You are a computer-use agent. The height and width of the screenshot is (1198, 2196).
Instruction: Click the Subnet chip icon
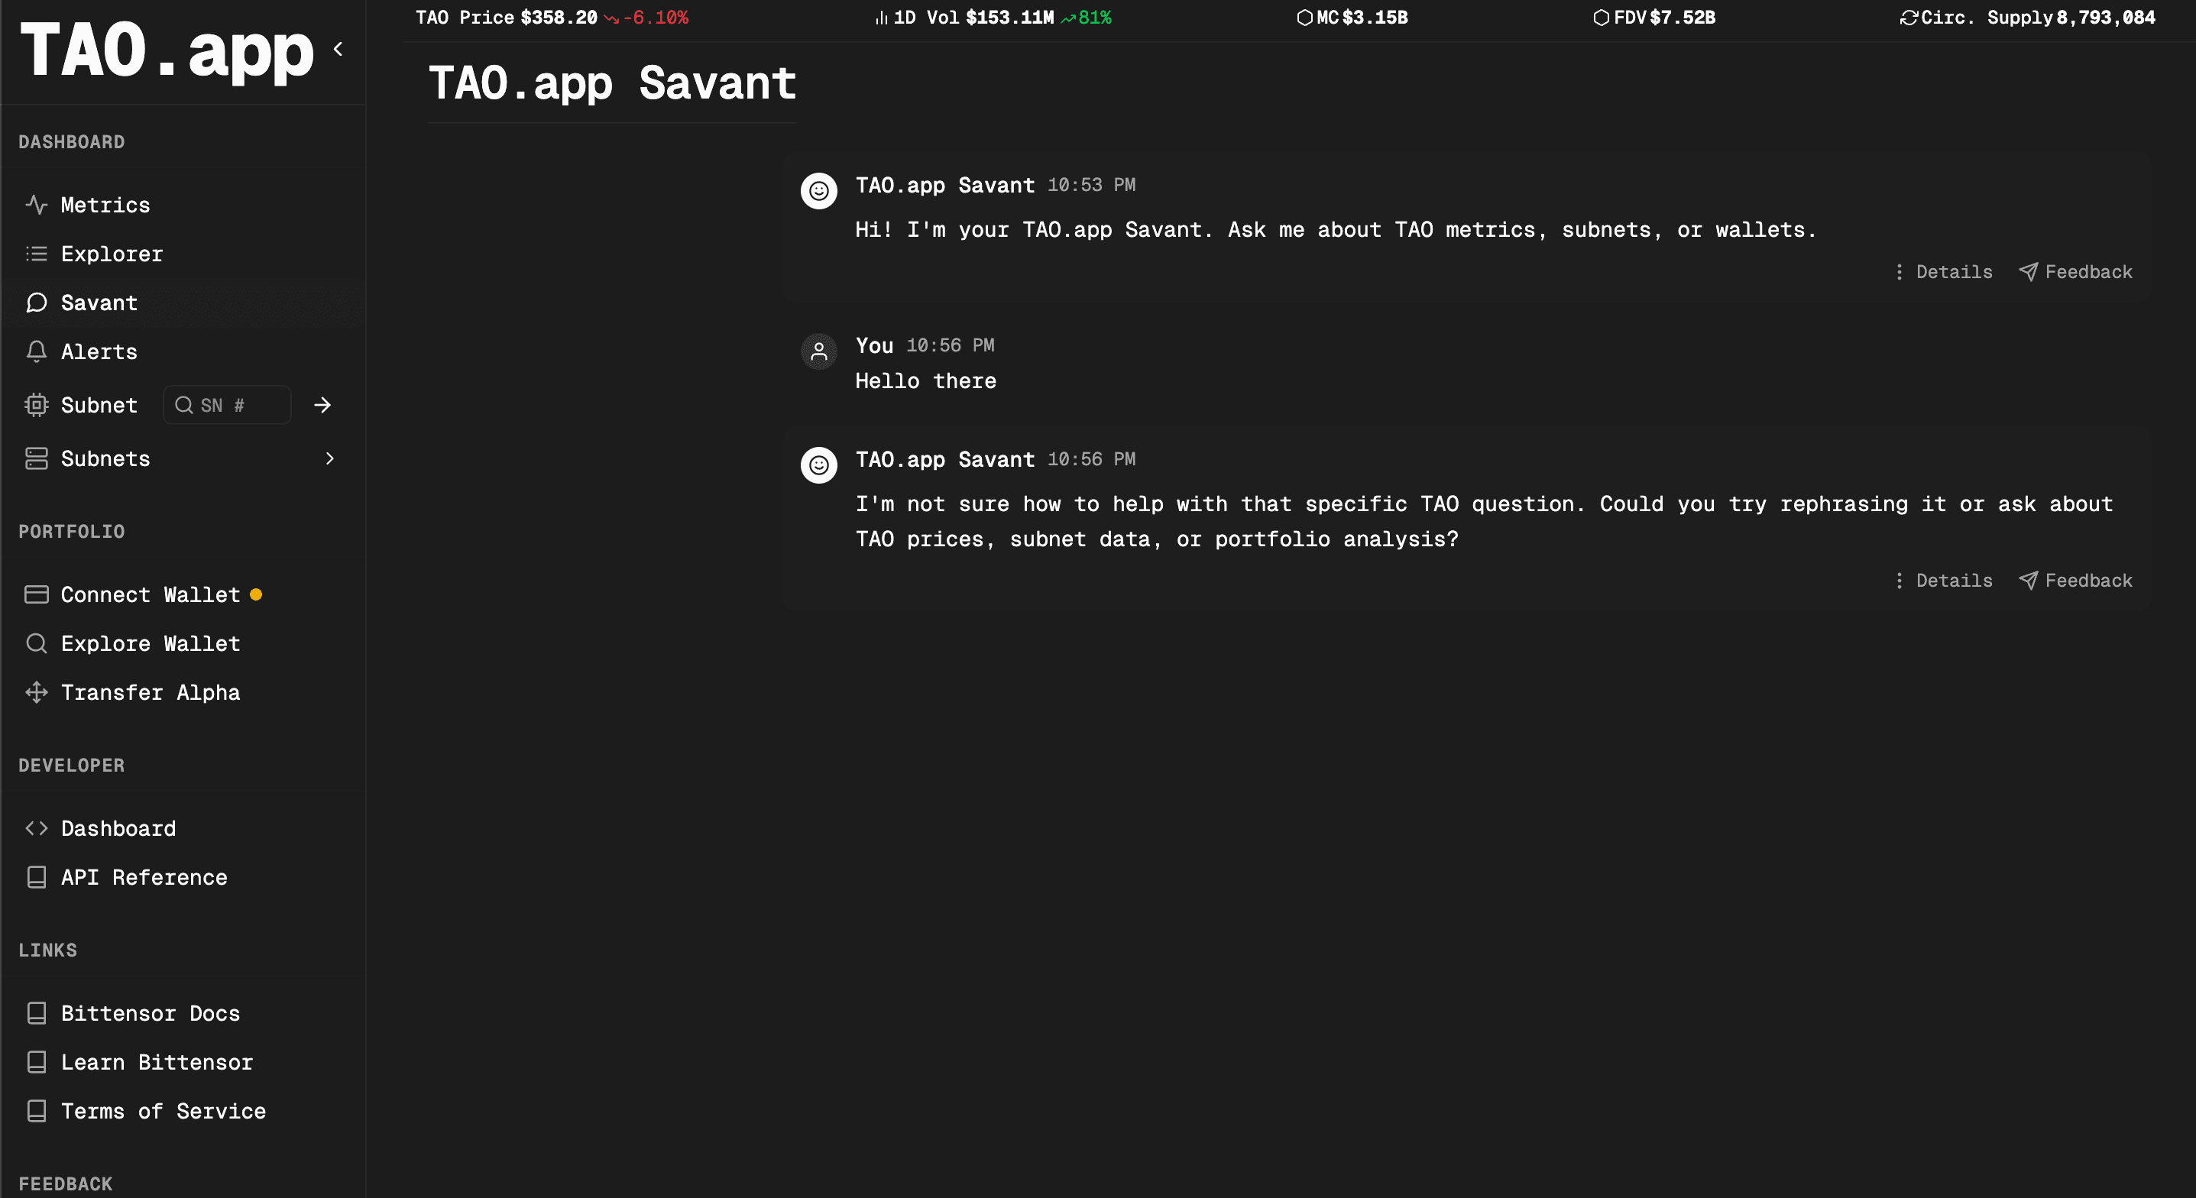36,405
